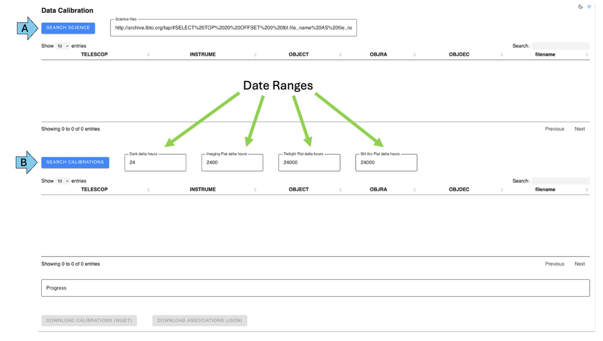Sort calibrations table by OBJRA sort icon
Screen dimensions: 603x341
click(415, 190)
